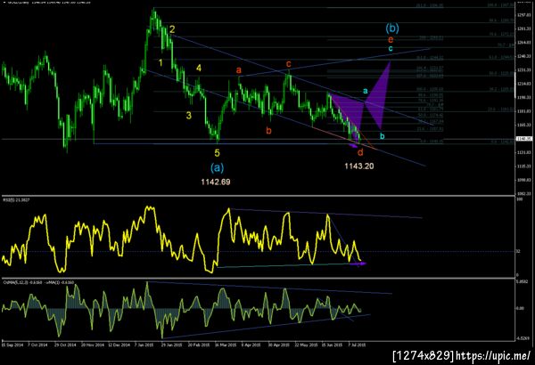Click the "20 Feb 2015" date label
The height and width of the screenshot is (365, 535).
click(x=199, y=345)
